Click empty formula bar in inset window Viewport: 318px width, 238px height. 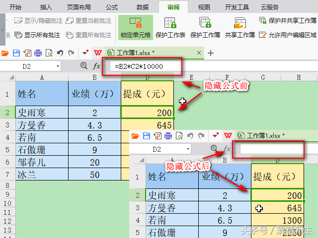[x=279, y=149]
